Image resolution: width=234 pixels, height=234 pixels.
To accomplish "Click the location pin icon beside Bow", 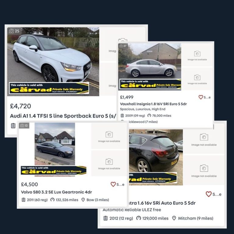I will click(x=83, y=200).
